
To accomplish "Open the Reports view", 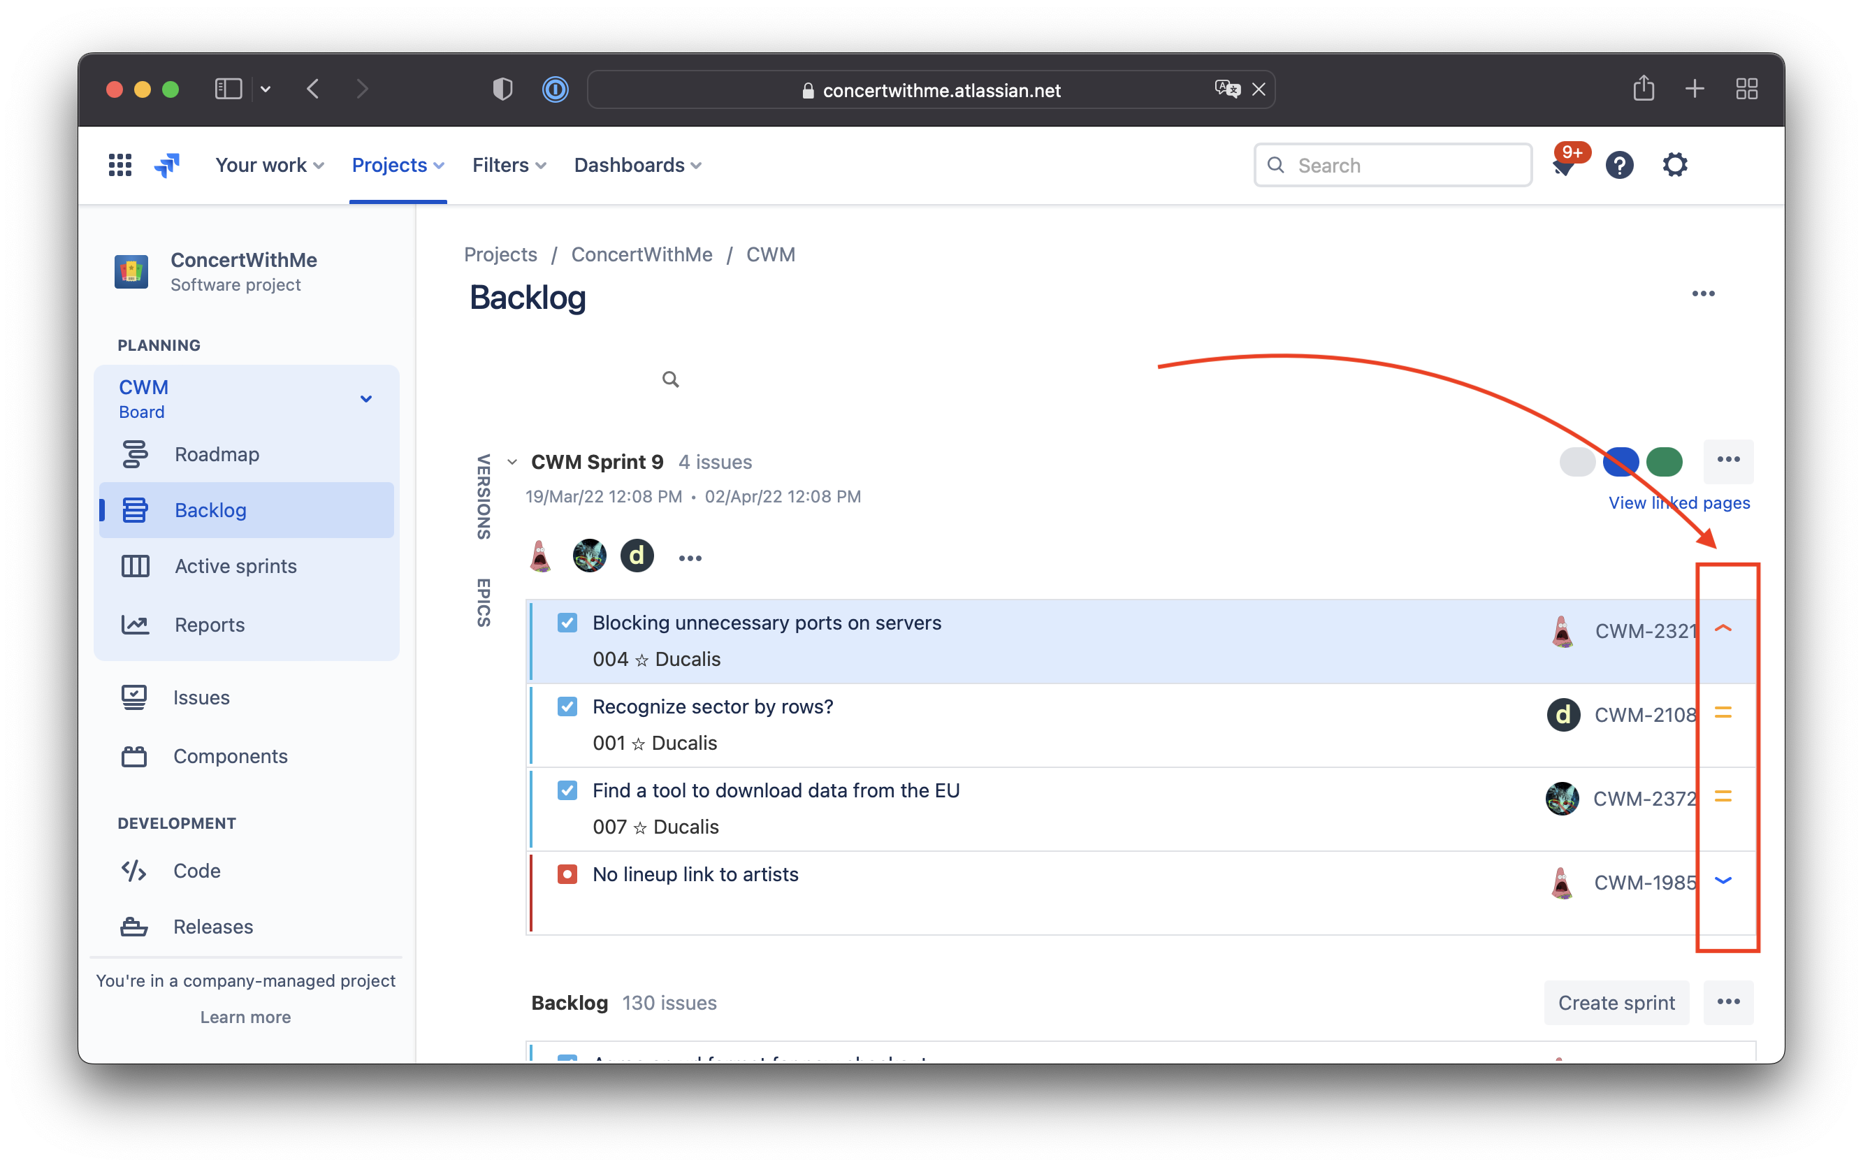I will [209, 625].
